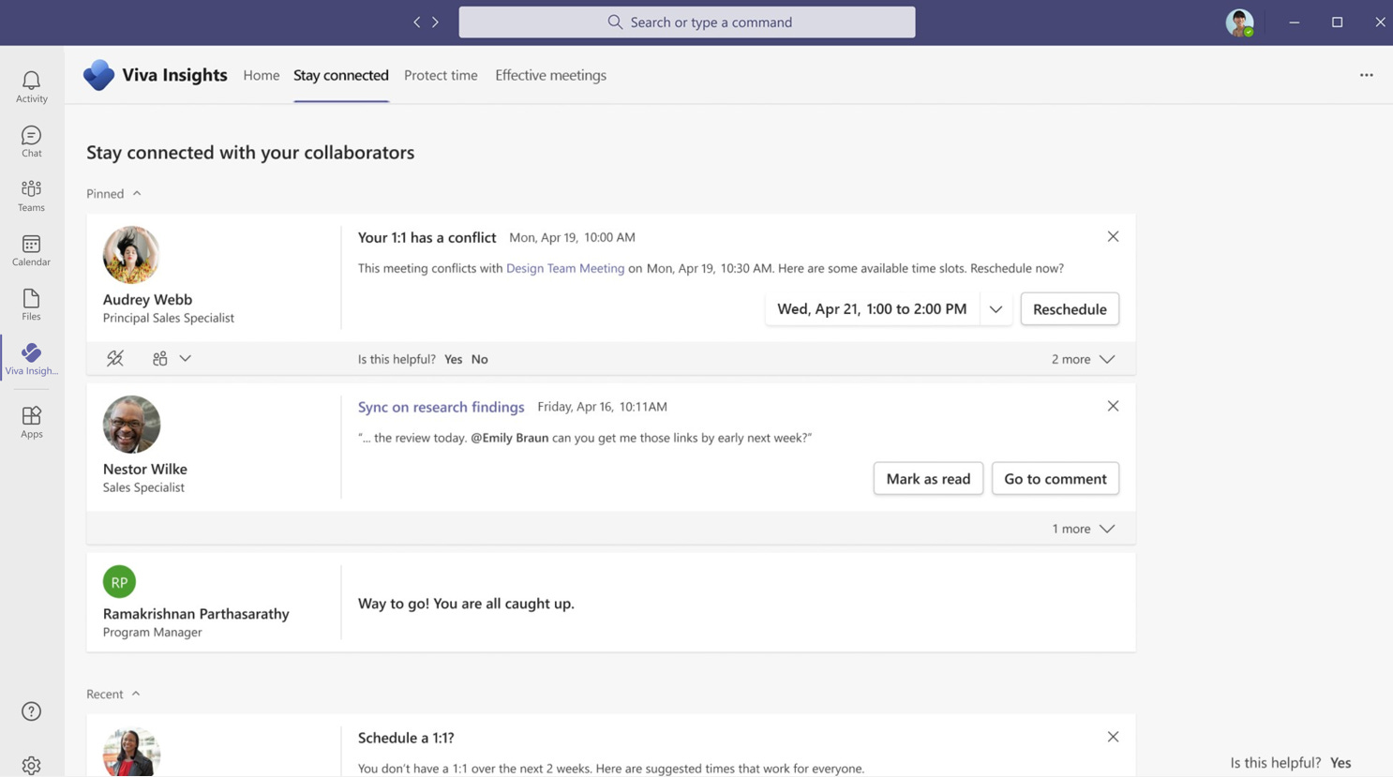This screenshot has height=777, width=1393.
Task: Expand the suggested time slot dropdown
Action: point(996,308)
